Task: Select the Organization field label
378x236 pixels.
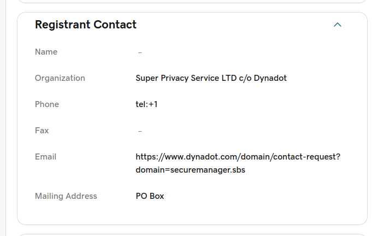Action: [60, 78]
